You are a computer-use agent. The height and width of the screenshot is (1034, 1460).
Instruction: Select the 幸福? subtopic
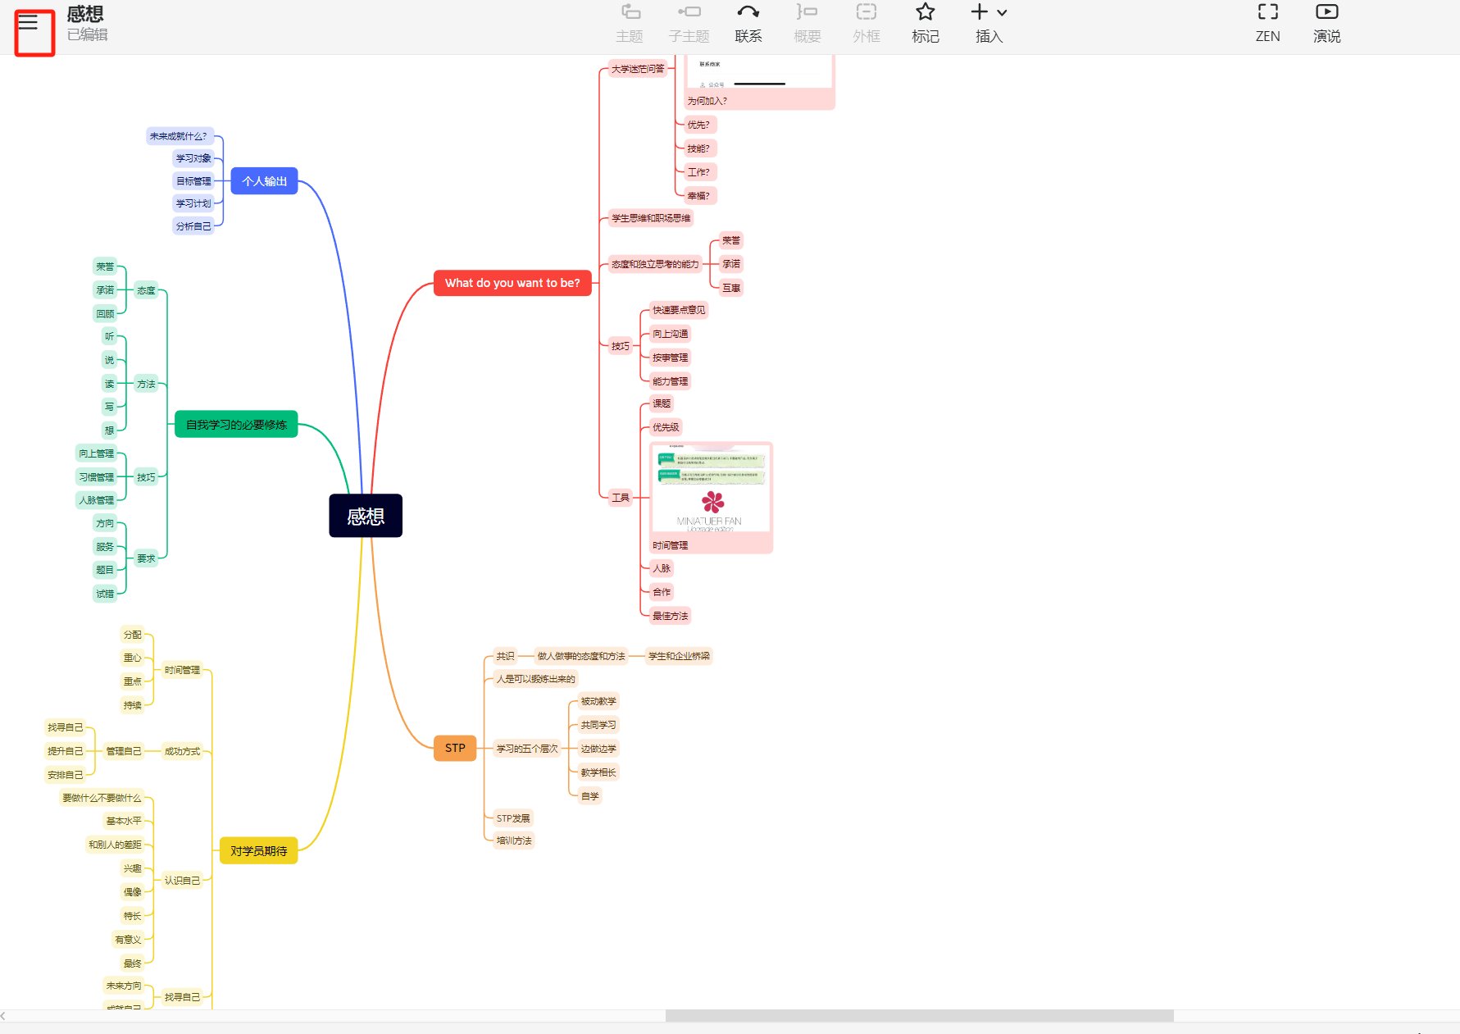click(x=698, y=196)
